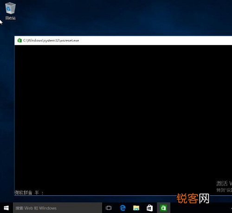Click the Search Web and Windows box
The image size is (232, 213).
click(x=58, y=208)
